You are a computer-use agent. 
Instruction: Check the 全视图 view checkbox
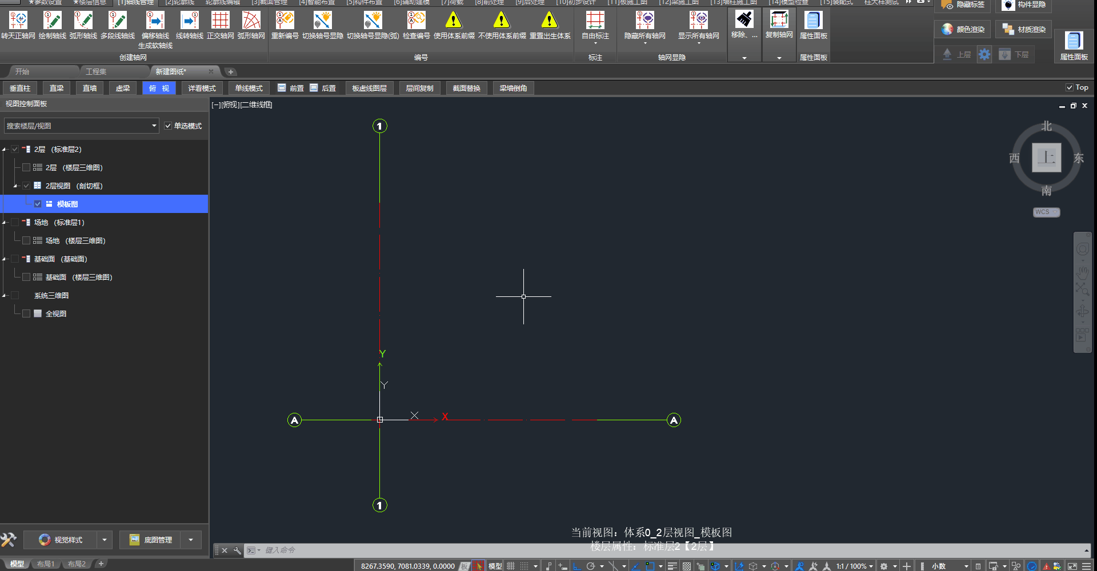[26, 313]
